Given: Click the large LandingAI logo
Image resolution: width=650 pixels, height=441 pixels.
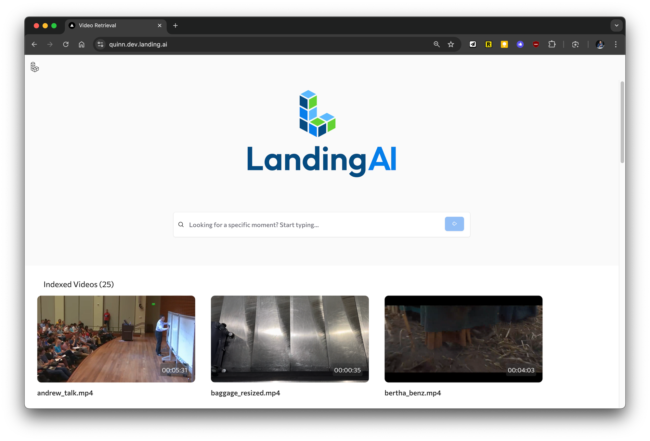Looking at the screenshot, I should tap(322, 133).
